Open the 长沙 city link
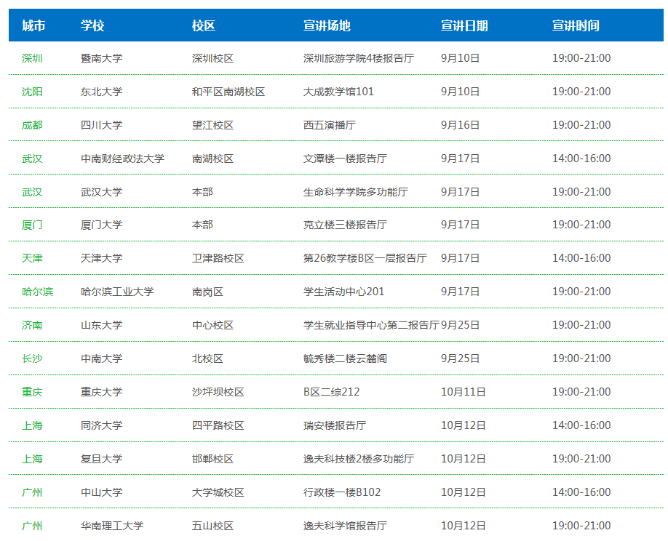Image resolution: width=668 pixels, height=541 pixels. (32, 358)
